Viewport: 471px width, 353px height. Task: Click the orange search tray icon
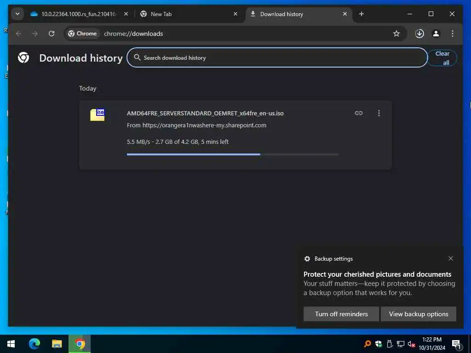367,344
